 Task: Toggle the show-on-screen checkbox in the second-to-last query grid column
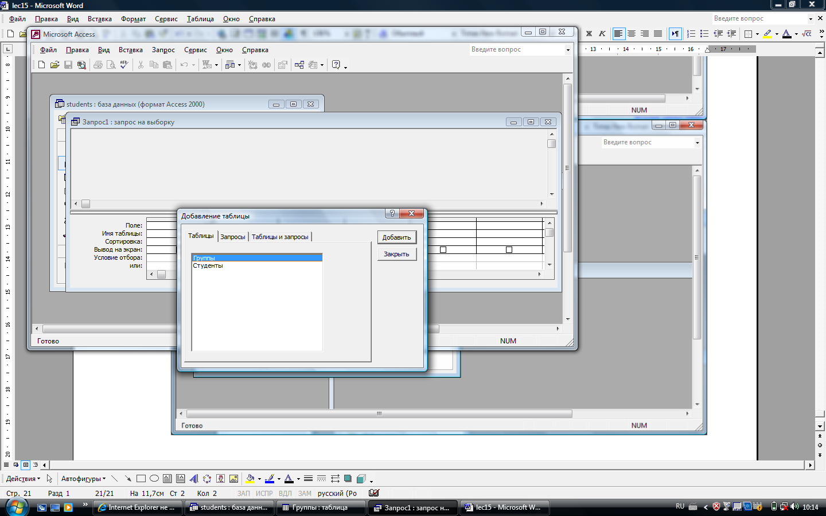point(443,249)
